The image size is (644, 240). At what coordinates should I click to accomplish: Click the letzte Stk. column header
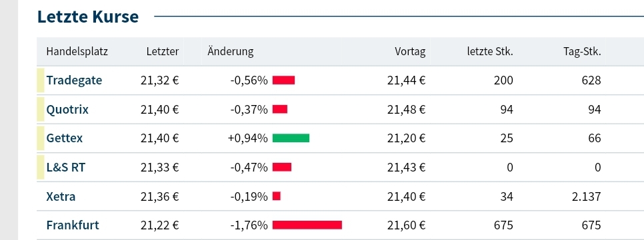tap(491, 52)
